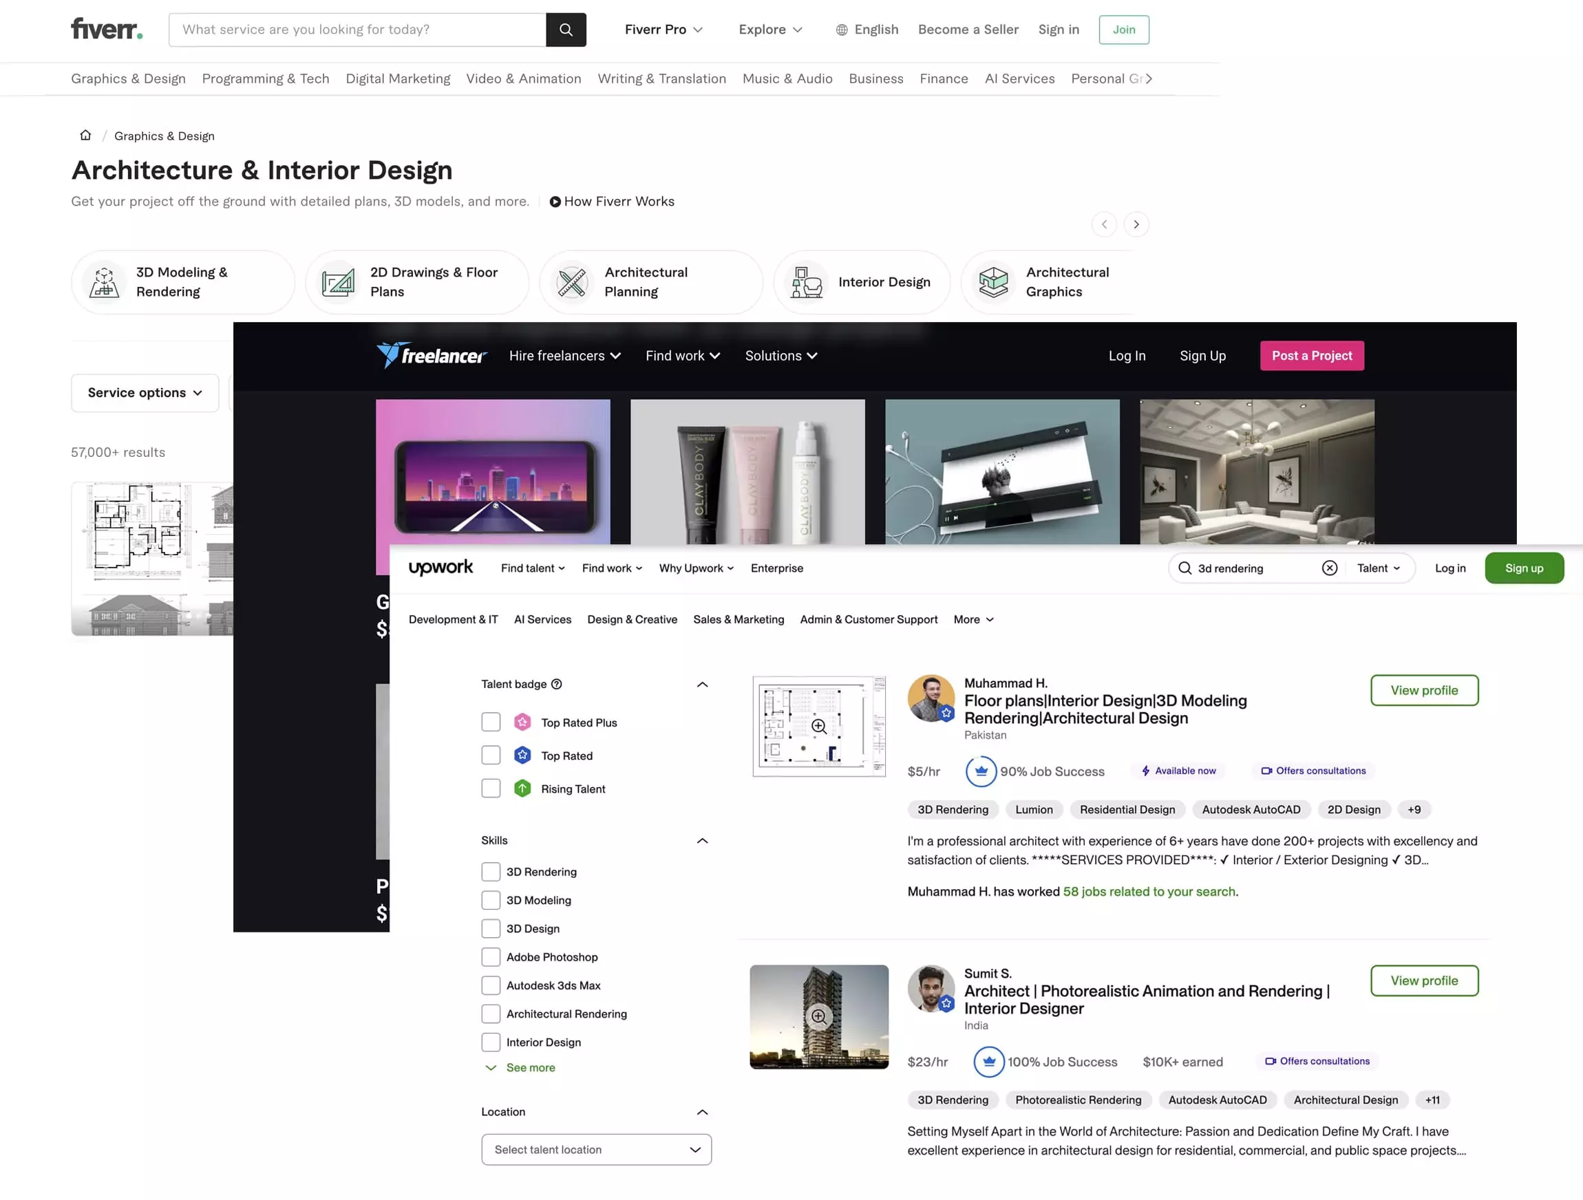This screenshot has height=1200, width=1583.
Task: Check the Architectural Rendering checkbox
Action: pos(491,1014)
